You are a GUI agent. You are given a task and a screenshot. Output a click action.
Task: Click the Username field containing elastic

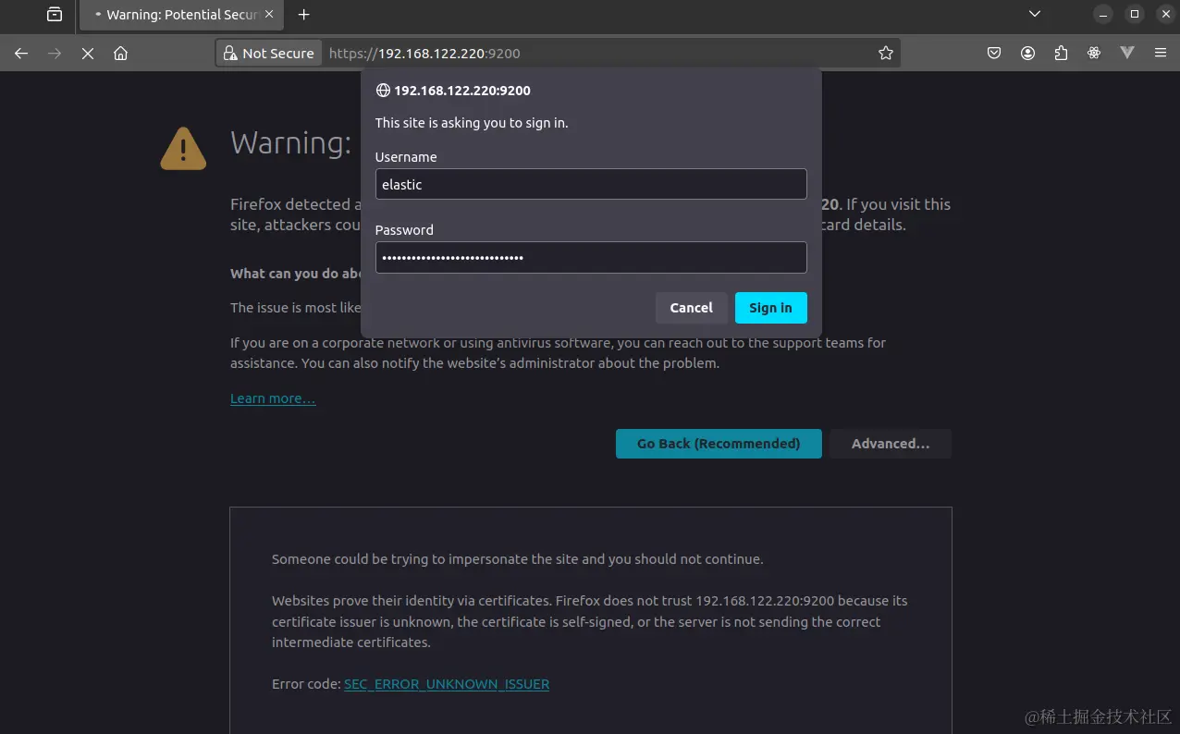tap(591, 184)
